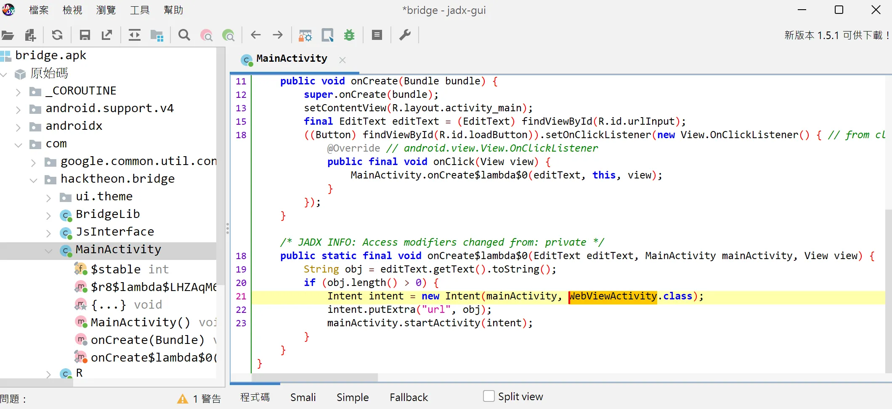Select onCreate$lambda$0 method in tree
Viewport: 892px width, 409px height.
coord(154,357)
